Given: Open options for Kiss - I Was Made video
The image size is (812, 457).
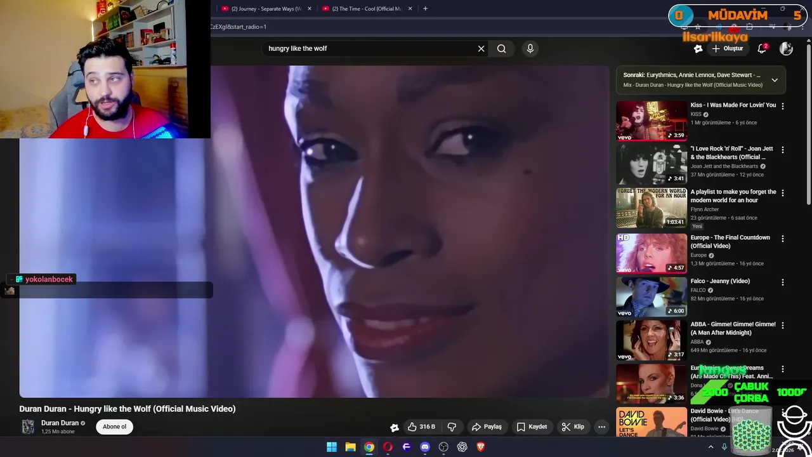Looking at the screenshot, I should (782, 106).
